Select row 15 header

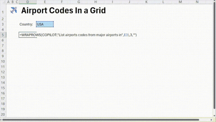[3, 88]
